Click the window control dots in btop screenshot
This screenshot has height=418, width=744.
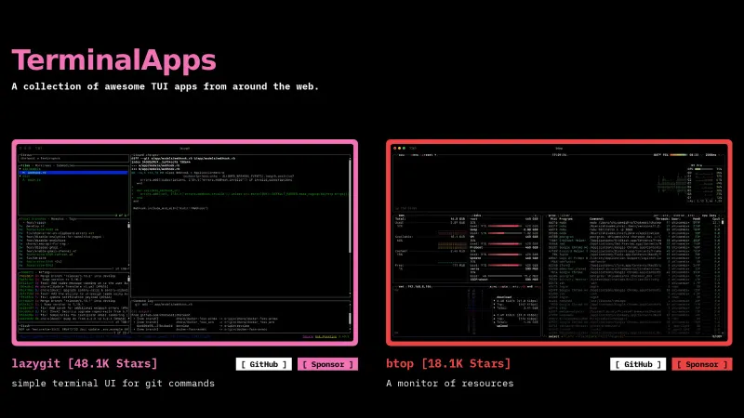[401, 148]
